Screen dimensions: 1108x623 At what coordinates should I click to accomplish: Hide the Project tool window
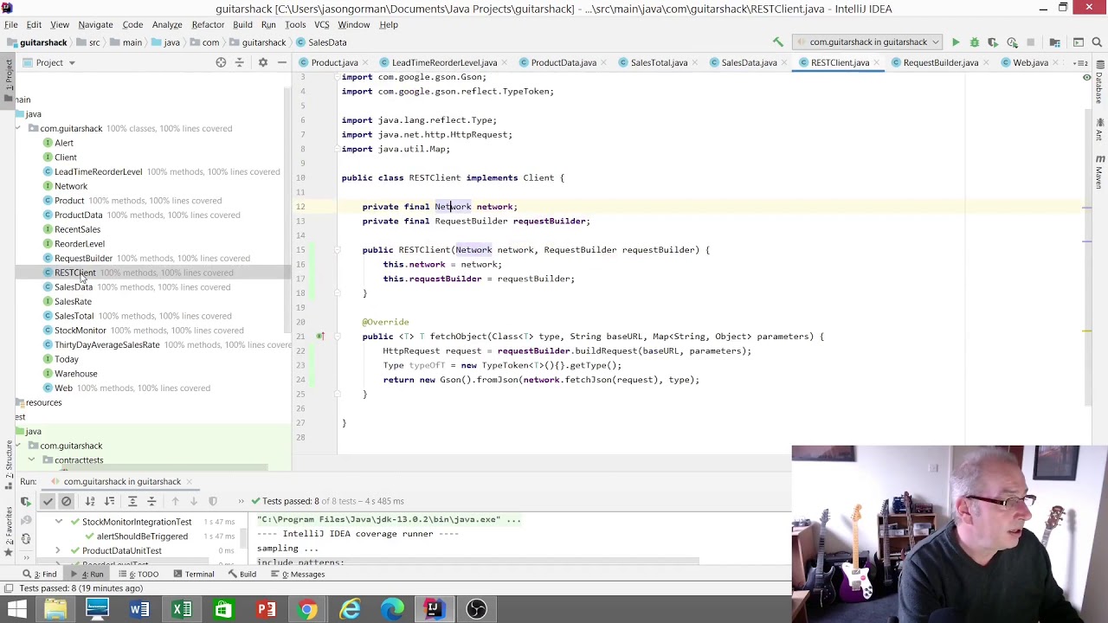tap(282, 62)
